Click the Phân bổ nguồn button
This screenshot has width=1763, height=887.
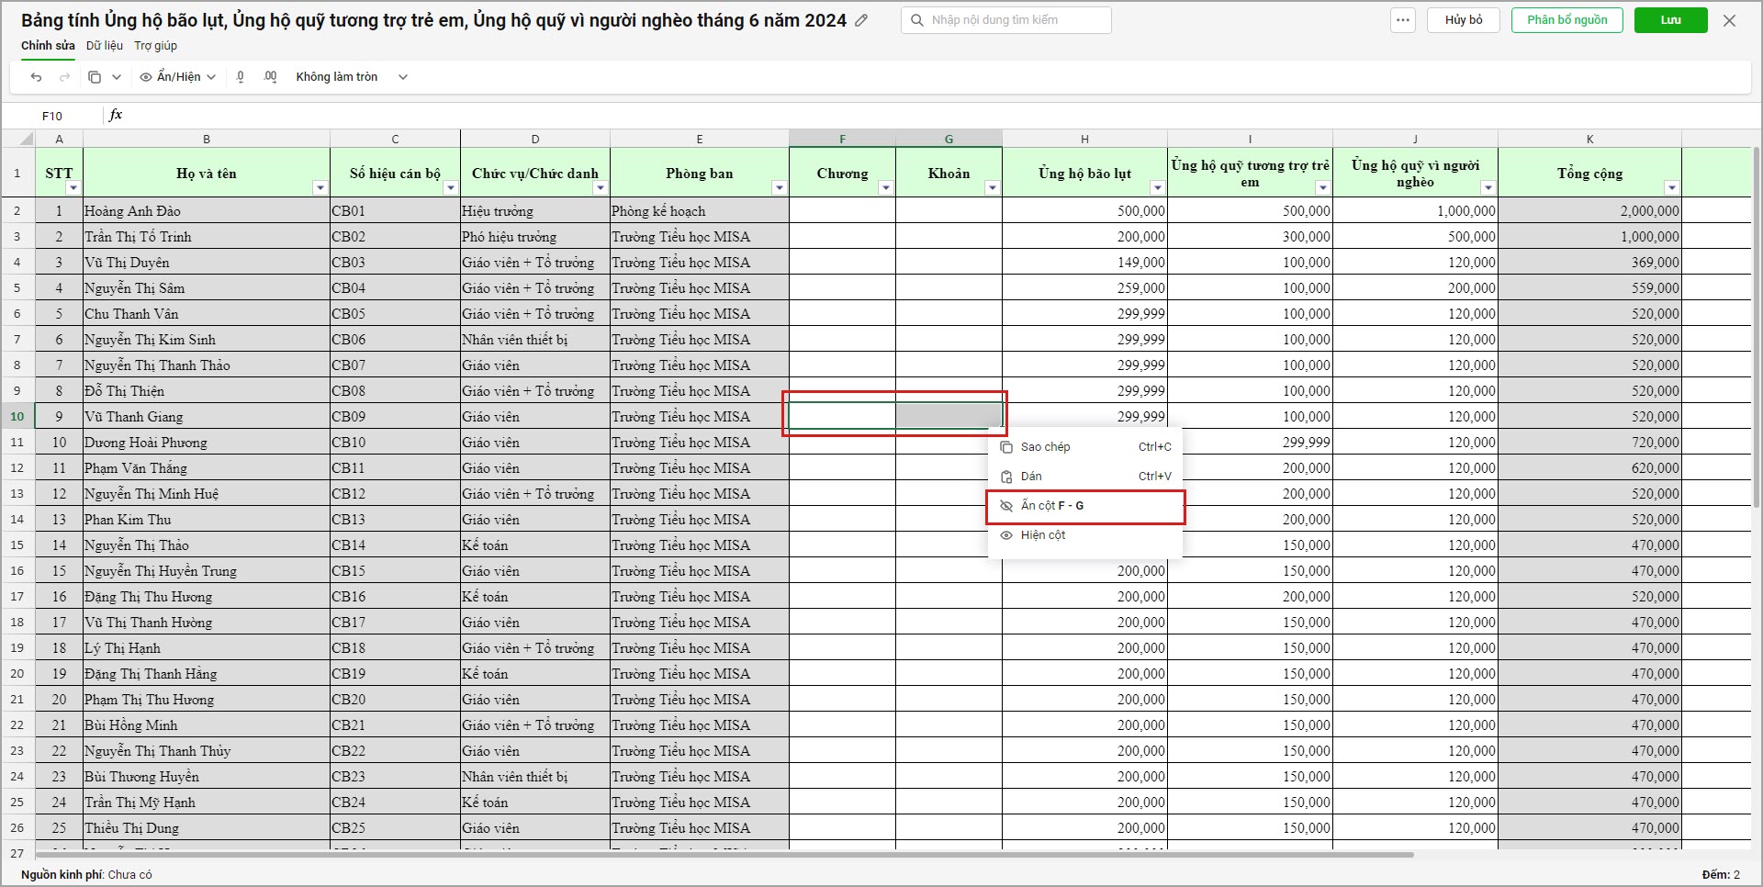click(x=1566, y=20)
